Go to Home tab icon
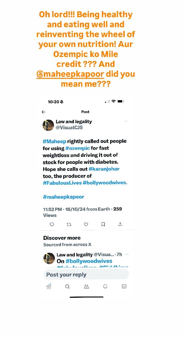The width and height of the screenshot is (184, 337). (x=48, y=286)
